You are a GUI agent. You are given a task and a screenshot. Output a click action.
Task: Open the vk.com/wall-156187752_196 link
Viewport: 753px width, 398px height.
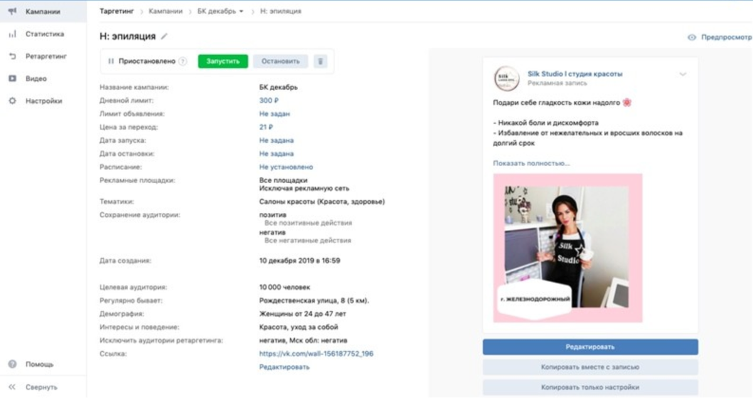pyautogui.click(x=316, y=353)
